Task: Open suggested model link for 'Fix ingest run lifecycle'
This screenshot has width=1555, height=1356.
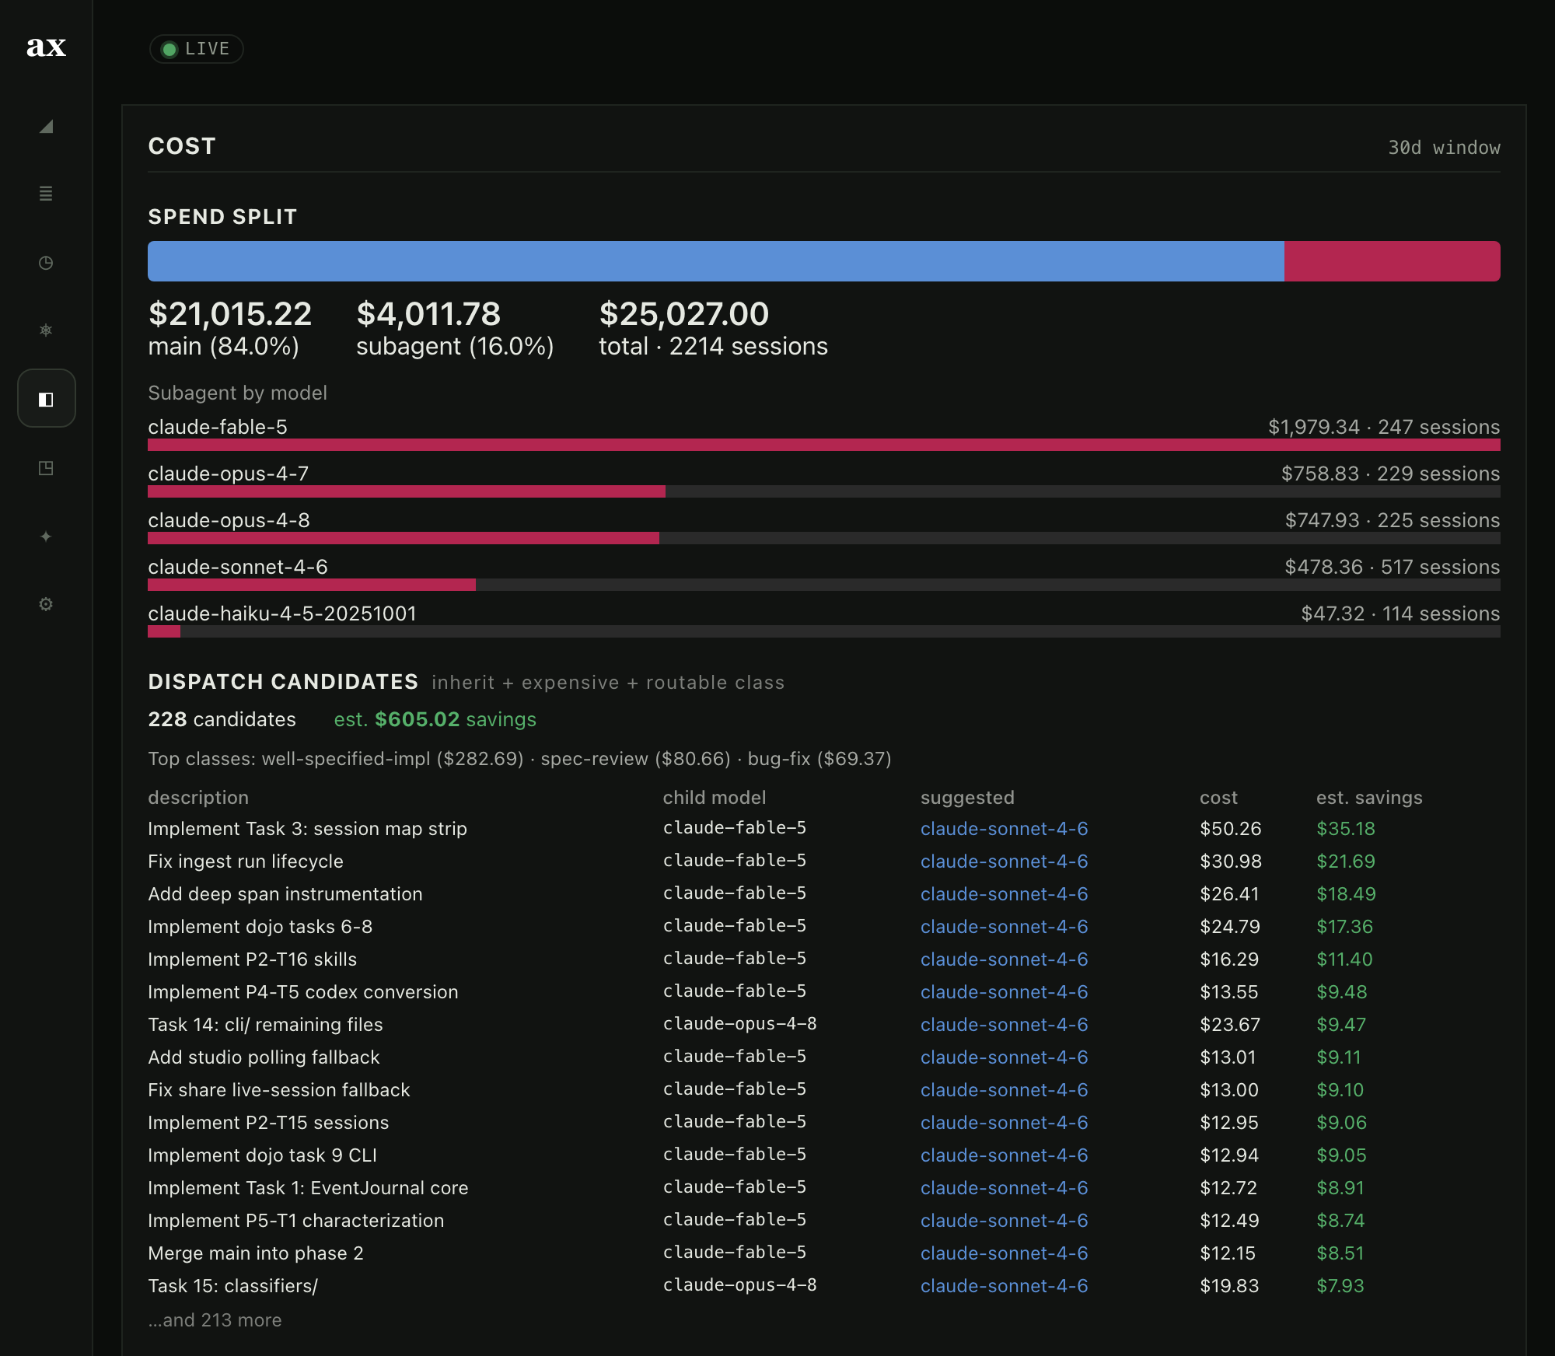Action: tap(1004, 861)
